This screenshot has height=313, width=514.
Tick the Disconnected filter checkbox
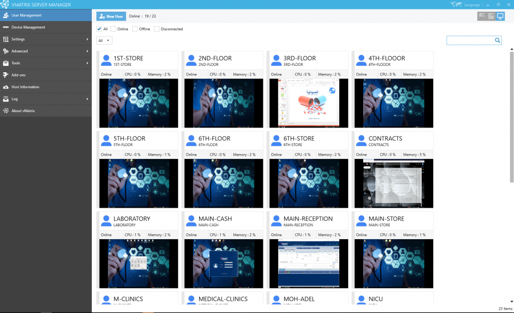(x=157, y=29)
